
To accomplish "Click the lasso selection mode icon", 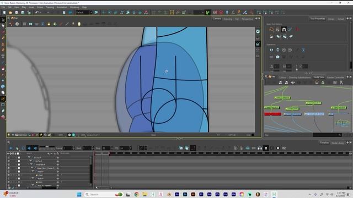I will 271,29.
